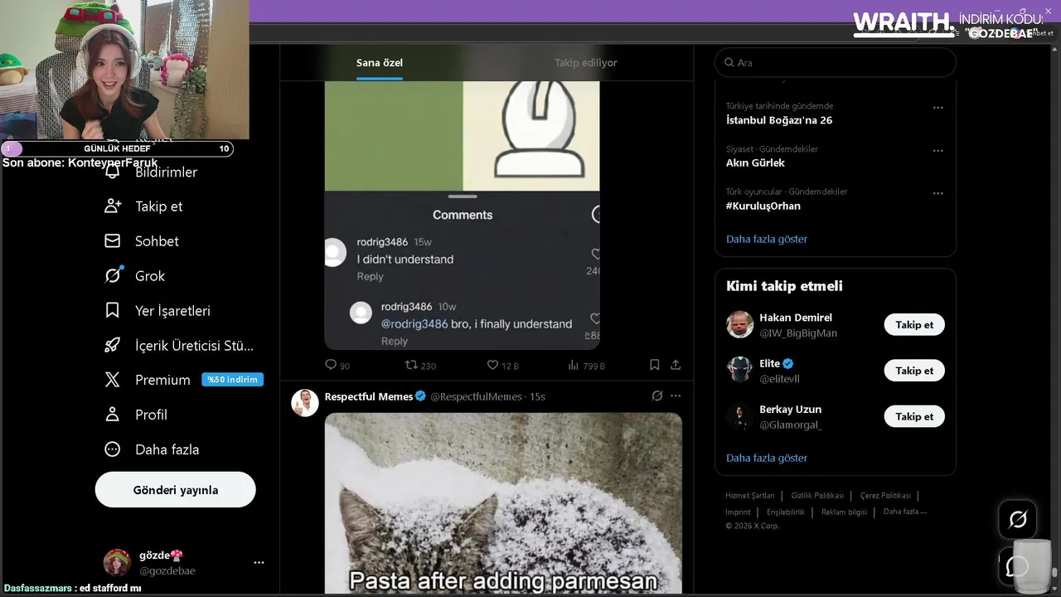The width and height of the screenshot is (1061, 597).
Task: Open Sohbet menu label
Action: coord(157,241)
